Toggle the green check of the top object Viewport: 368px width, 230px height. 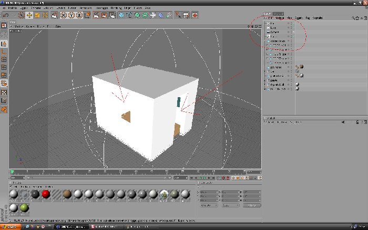293,23
